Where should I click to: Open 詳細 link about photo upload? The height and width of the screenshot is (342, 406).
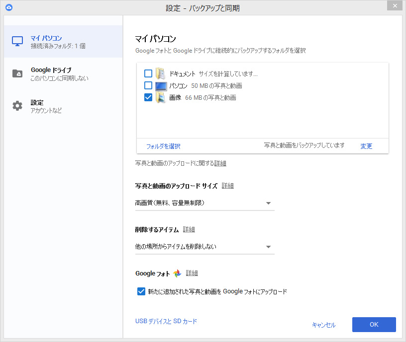tap(220, 163)
